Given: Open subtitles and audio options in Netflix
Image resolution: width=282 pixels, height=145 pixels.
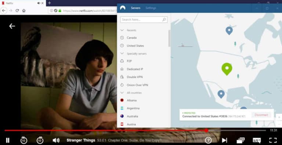Looking at the screenshot, I should 257,140.
